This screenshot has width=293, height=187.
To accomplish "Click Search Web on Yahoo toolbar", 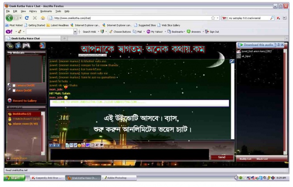I will 89,31.
